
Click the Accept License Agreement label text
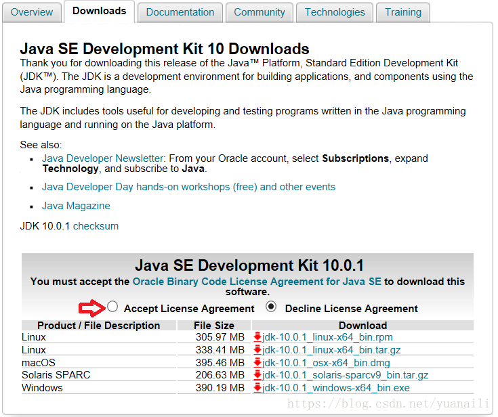(189, 309)
